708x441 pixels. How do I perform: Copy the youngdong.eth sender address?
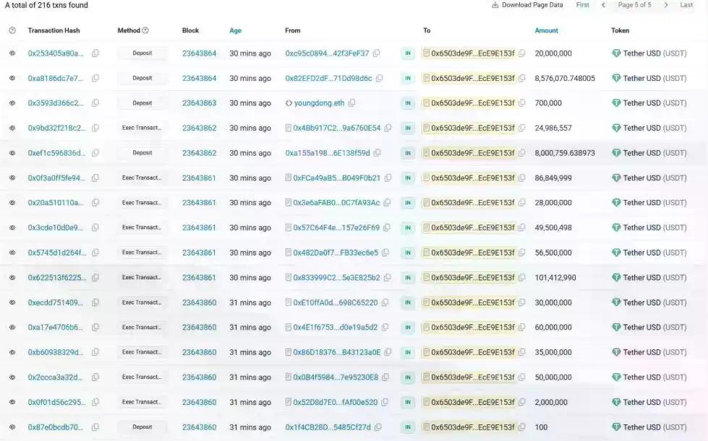351,103
